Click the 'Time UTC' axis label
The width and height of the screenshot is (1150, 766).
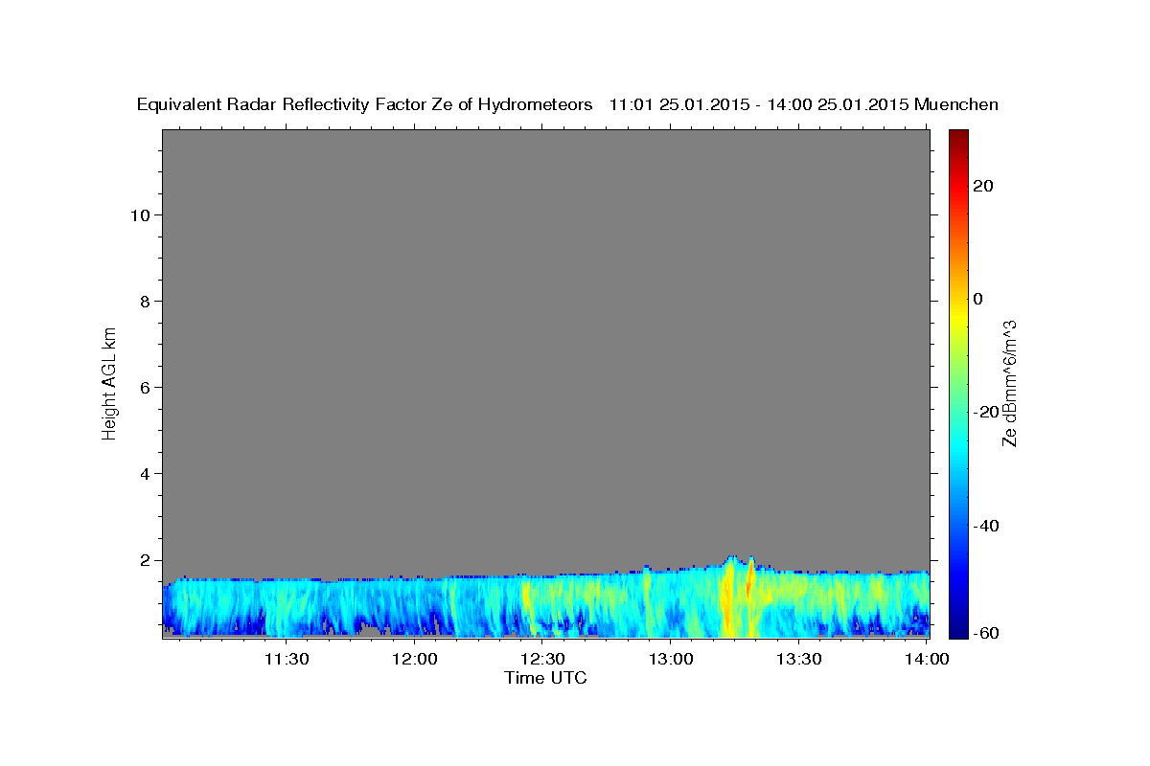click(x=545, y=678)
